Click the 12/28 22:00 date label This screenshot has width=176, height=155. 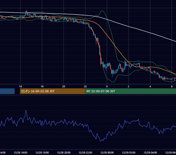point(85,152)
